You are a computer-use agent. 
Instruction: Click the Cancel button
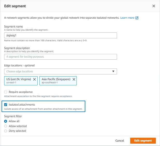click(x=120, y=141)
